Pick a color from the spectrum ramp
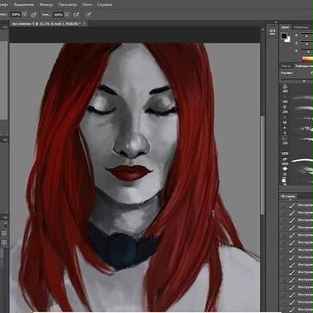 tap(307, 59)
